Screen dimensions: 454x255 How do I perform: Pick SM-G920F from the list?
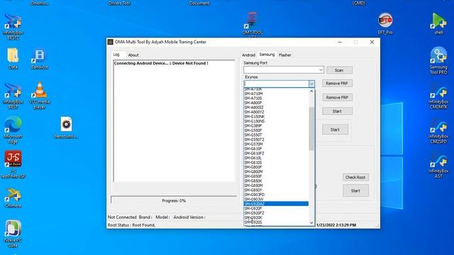(x=276, y=208)
